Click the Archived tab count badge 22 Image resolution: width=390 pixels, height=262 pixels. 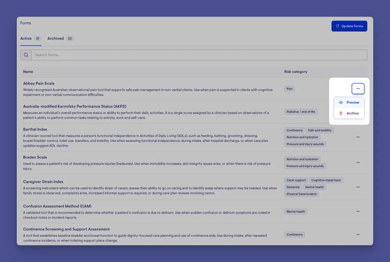[x=70, y=38]
